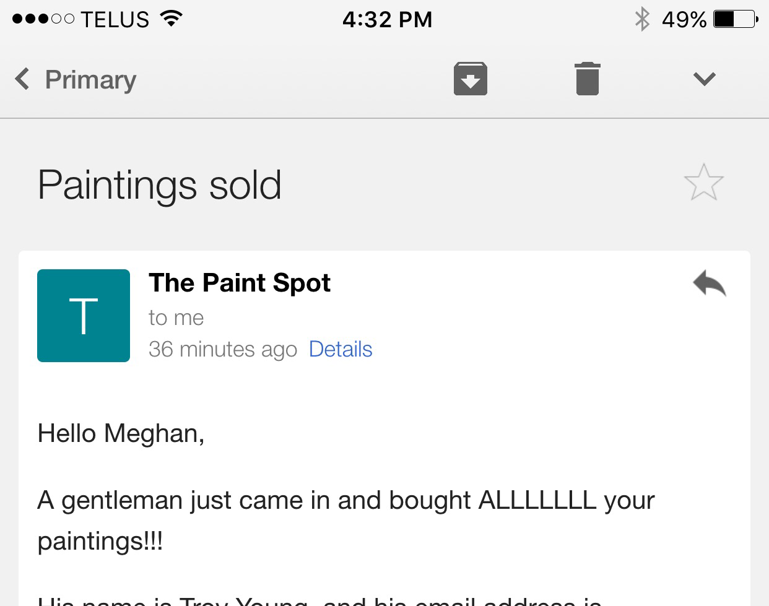Star the Paintings sold email

(703, 183)
